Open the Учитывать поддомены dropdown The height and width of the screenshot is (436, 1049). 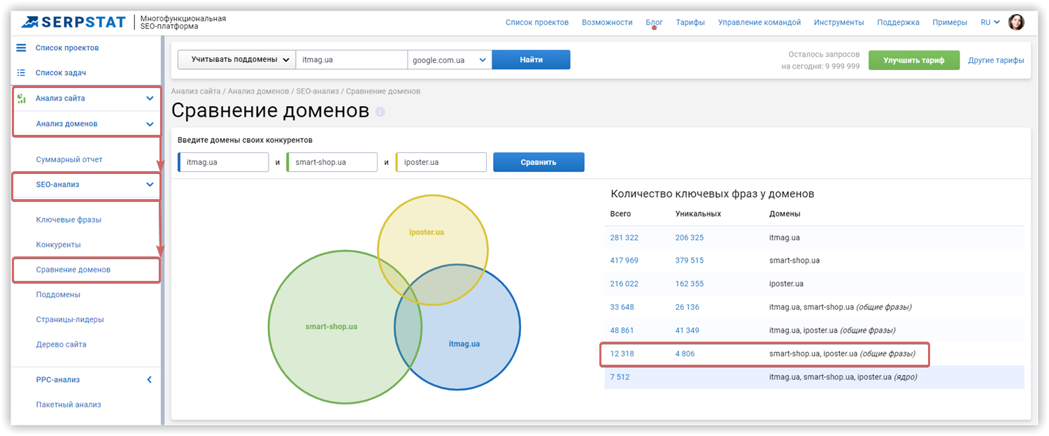pyautogui.click(x=236, y=60)
